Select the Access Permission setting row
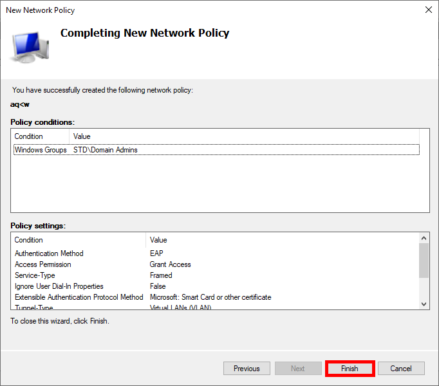This screenshot has height=386, width=439. pyautogui.click(x=43, y=264)
